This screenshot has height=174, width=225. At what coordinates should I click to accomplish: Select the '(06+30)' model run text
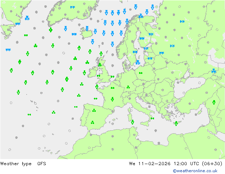[212, 163]
